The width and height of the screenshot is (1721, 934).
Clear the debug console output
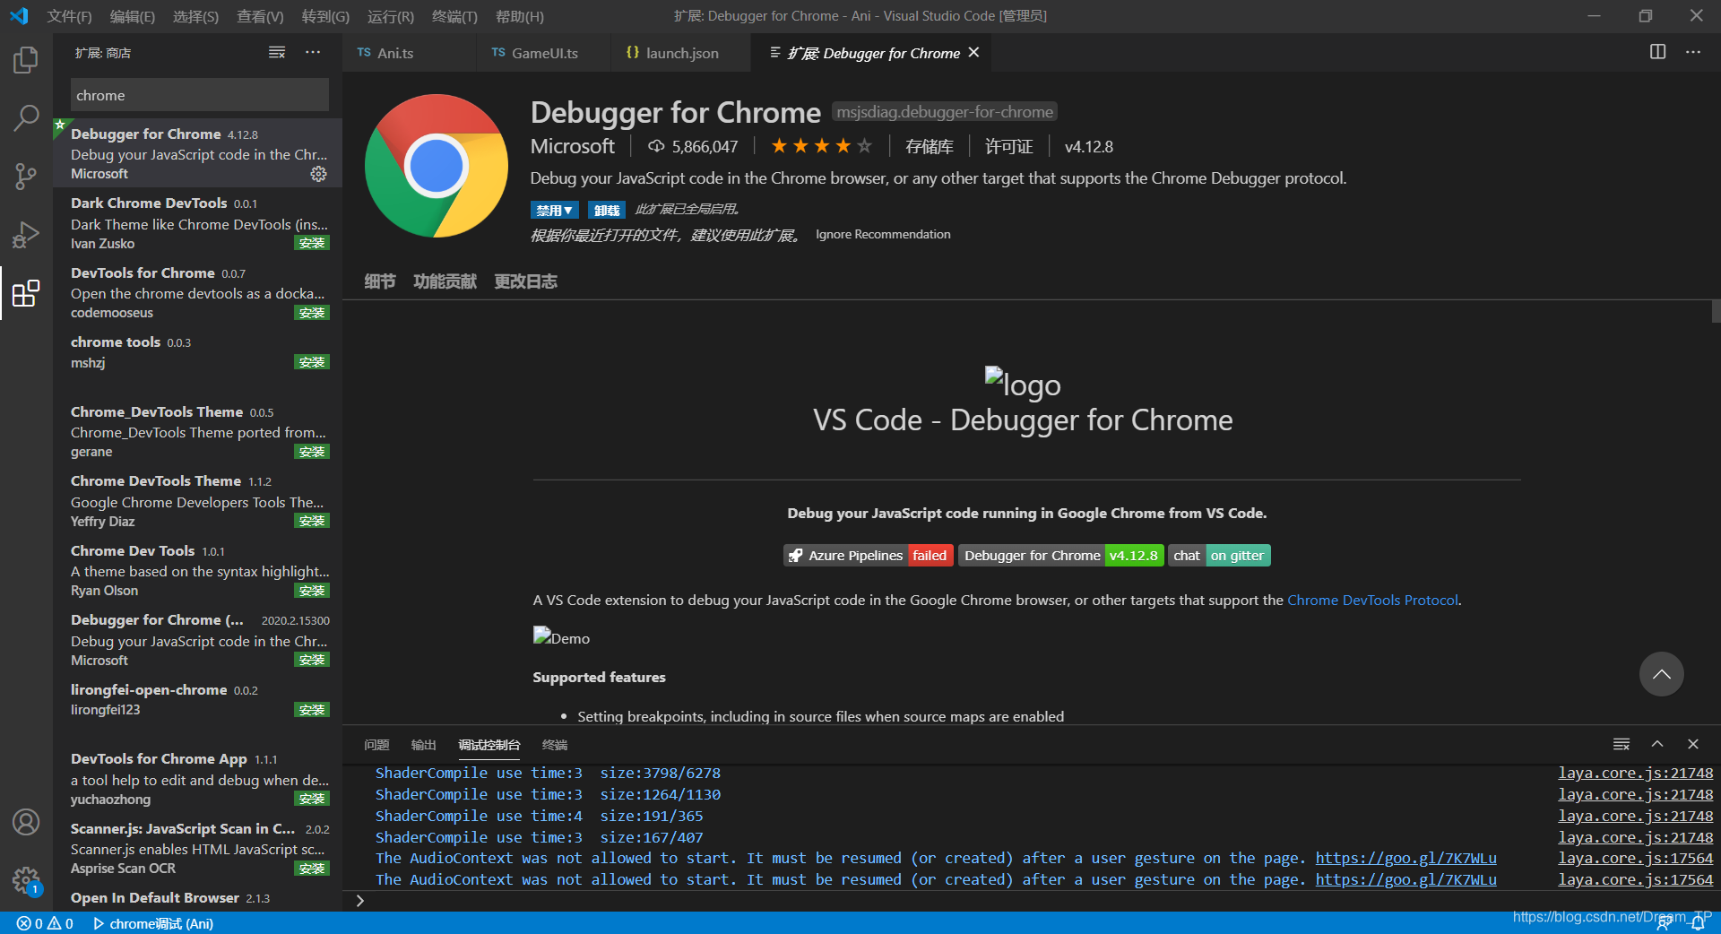pyautogui.click(x=1622, y=744)
